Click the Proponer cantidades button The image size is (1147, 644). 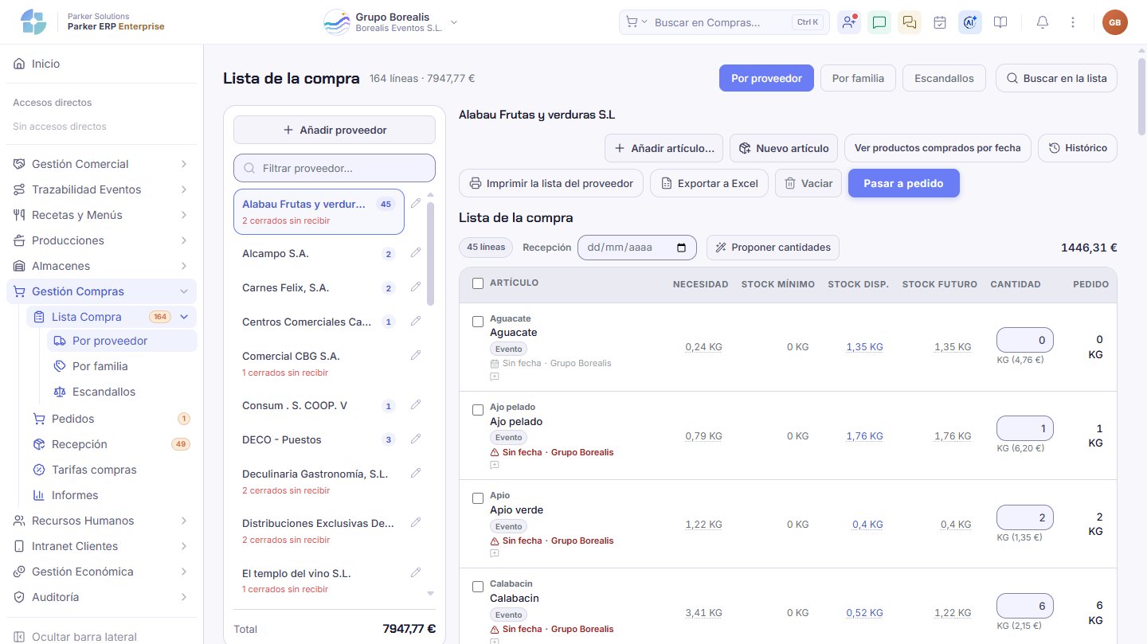click(773, 248)
